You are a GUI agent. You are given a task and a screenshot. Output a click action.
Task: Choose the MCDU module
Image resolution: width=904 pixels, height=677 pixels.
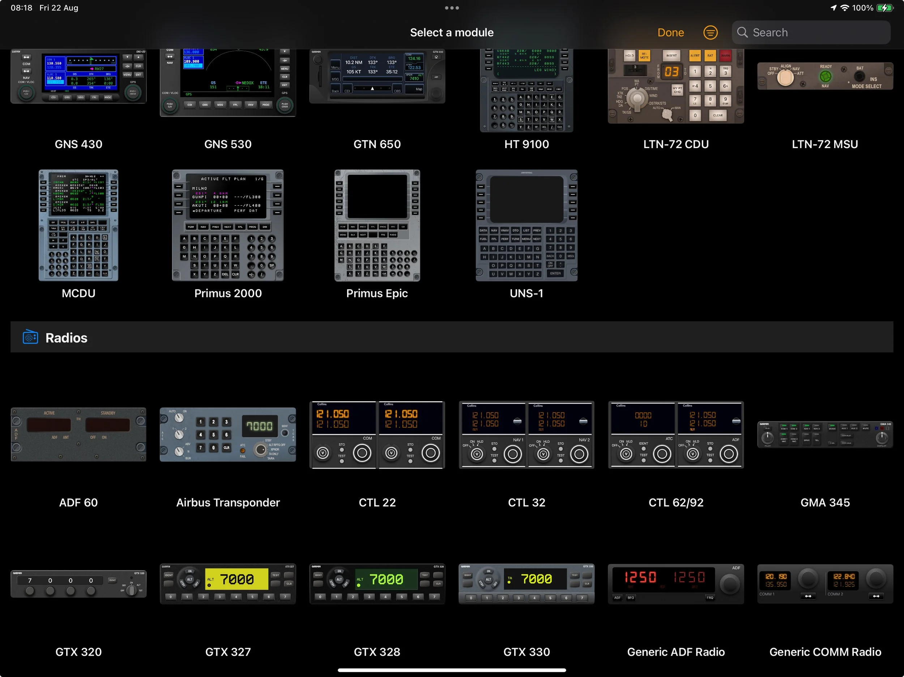pyautogui.click(x=78, y=225)
